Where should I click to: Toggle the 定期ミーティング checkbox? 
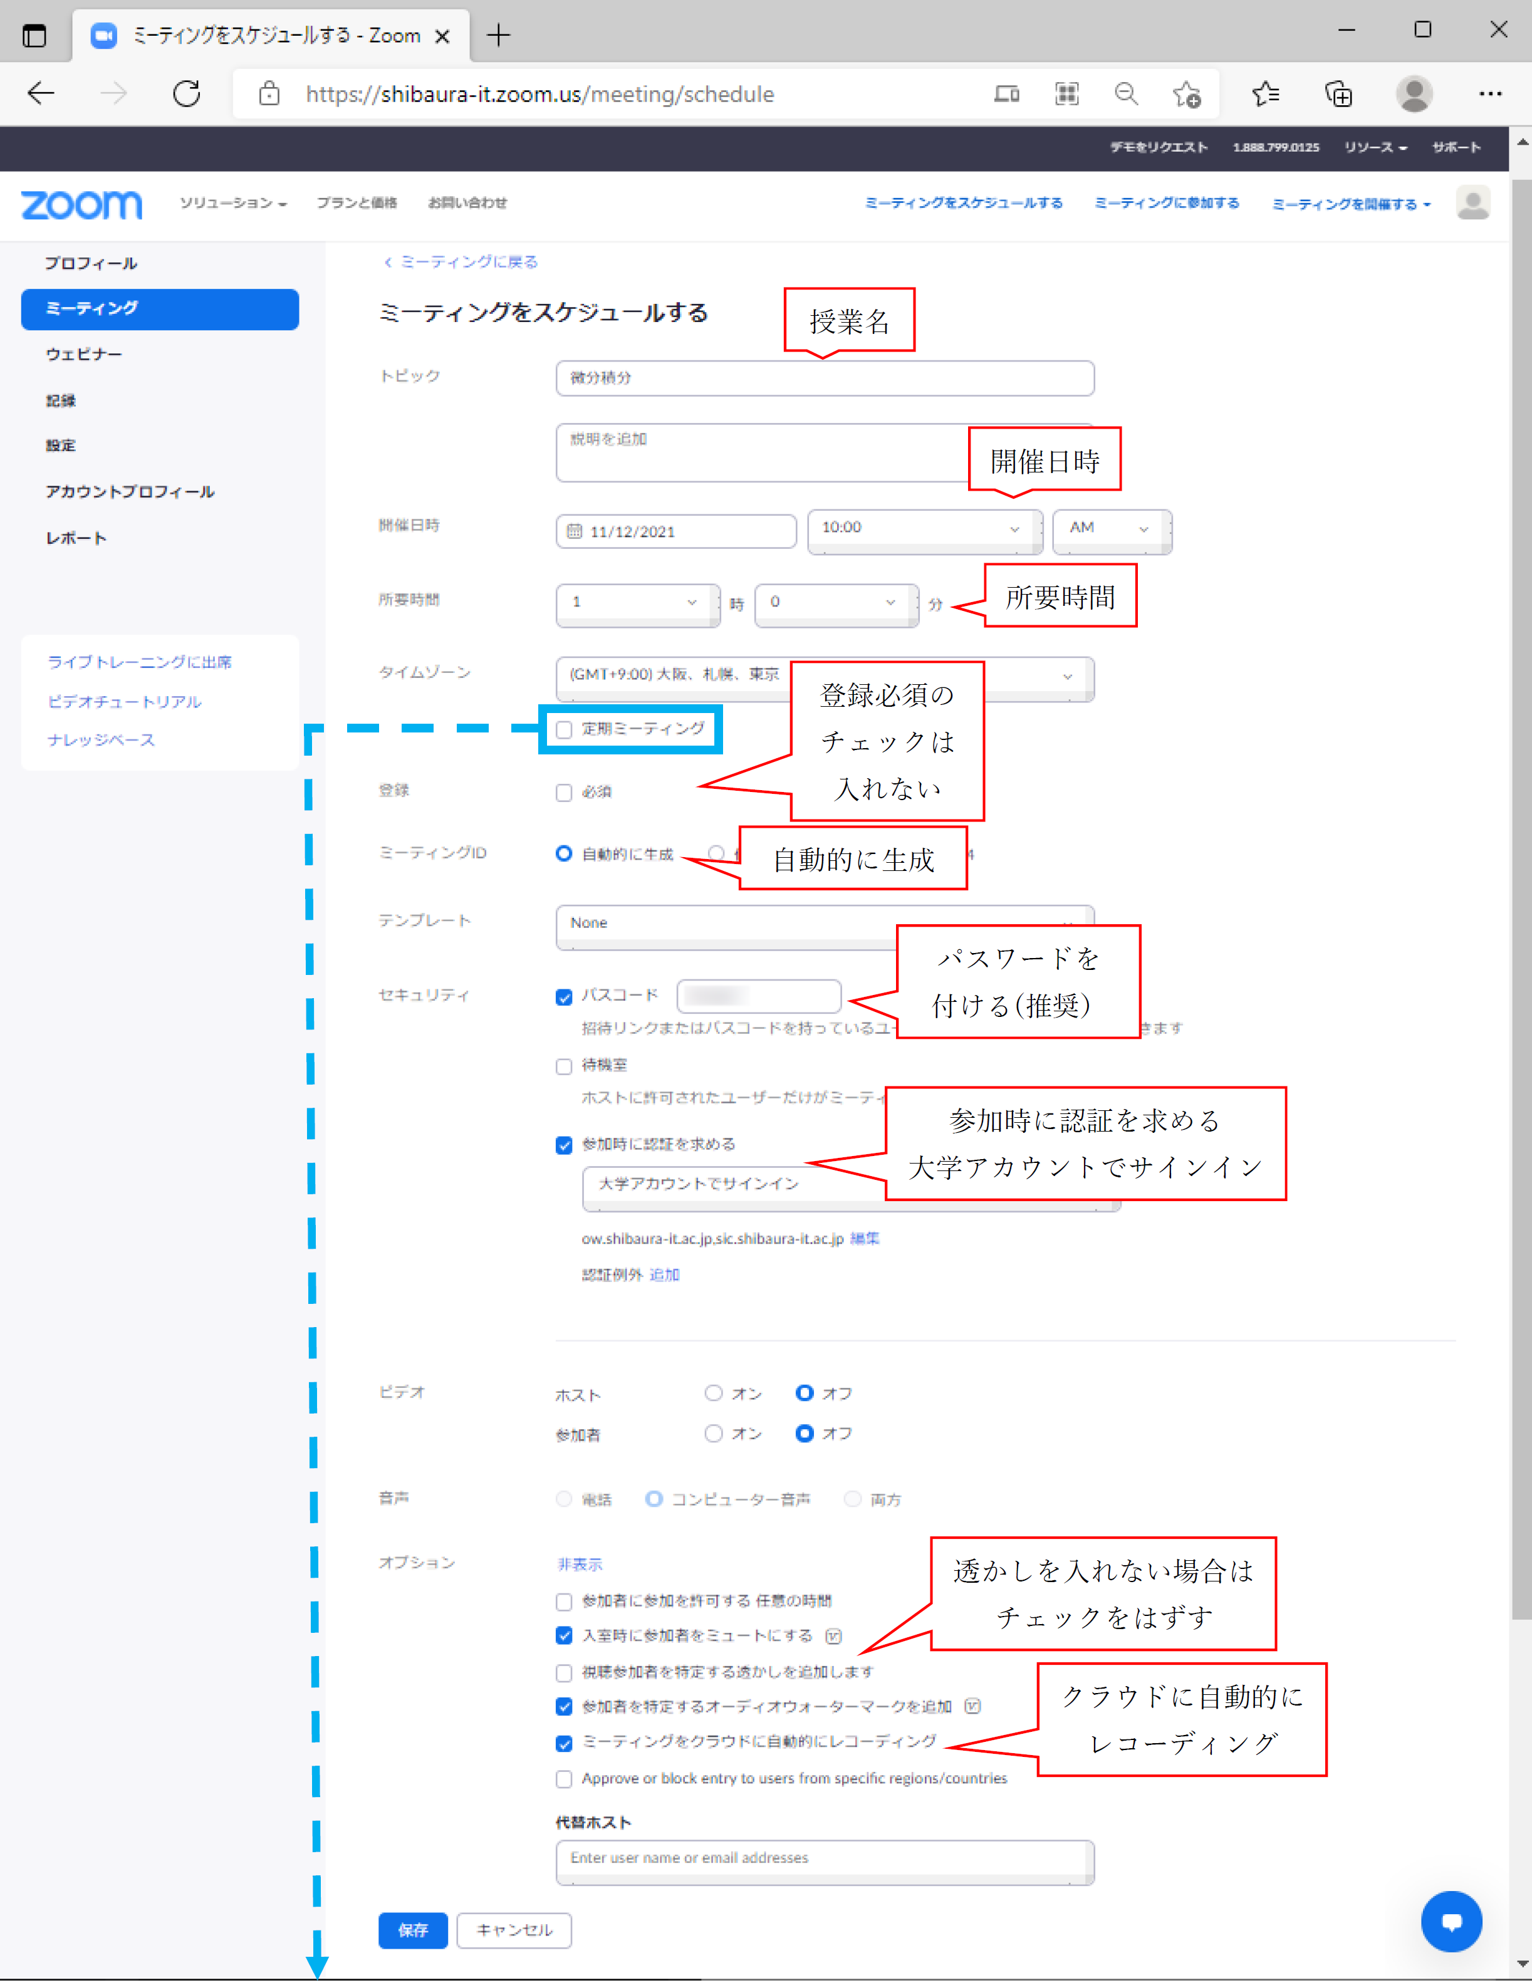565,730
